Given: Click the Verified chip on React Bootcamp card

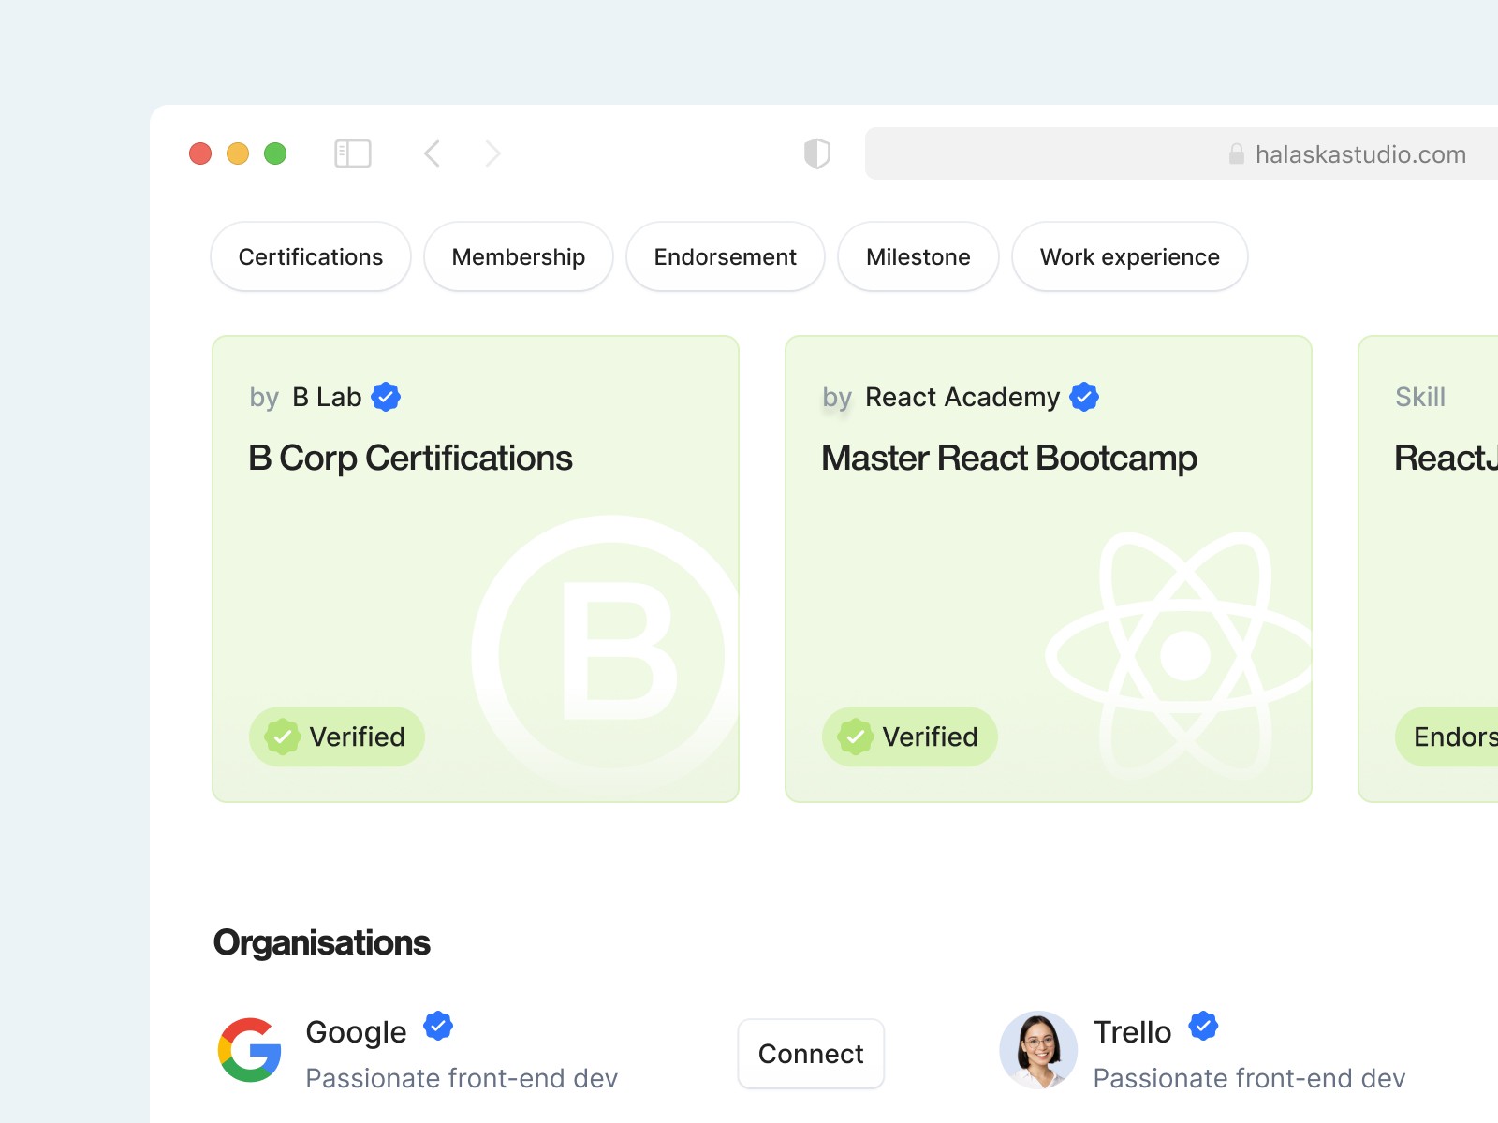Looking at the screenshot, I should (910, 737).
